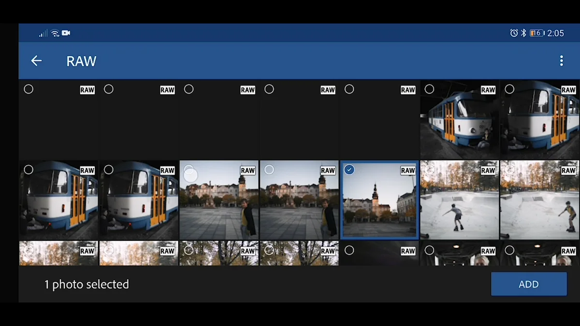Screen dimensions: 580x326
Task: Open the third bottom-row tree branches thumbnail
Action: pyautogui.click(x=219, y=254)
